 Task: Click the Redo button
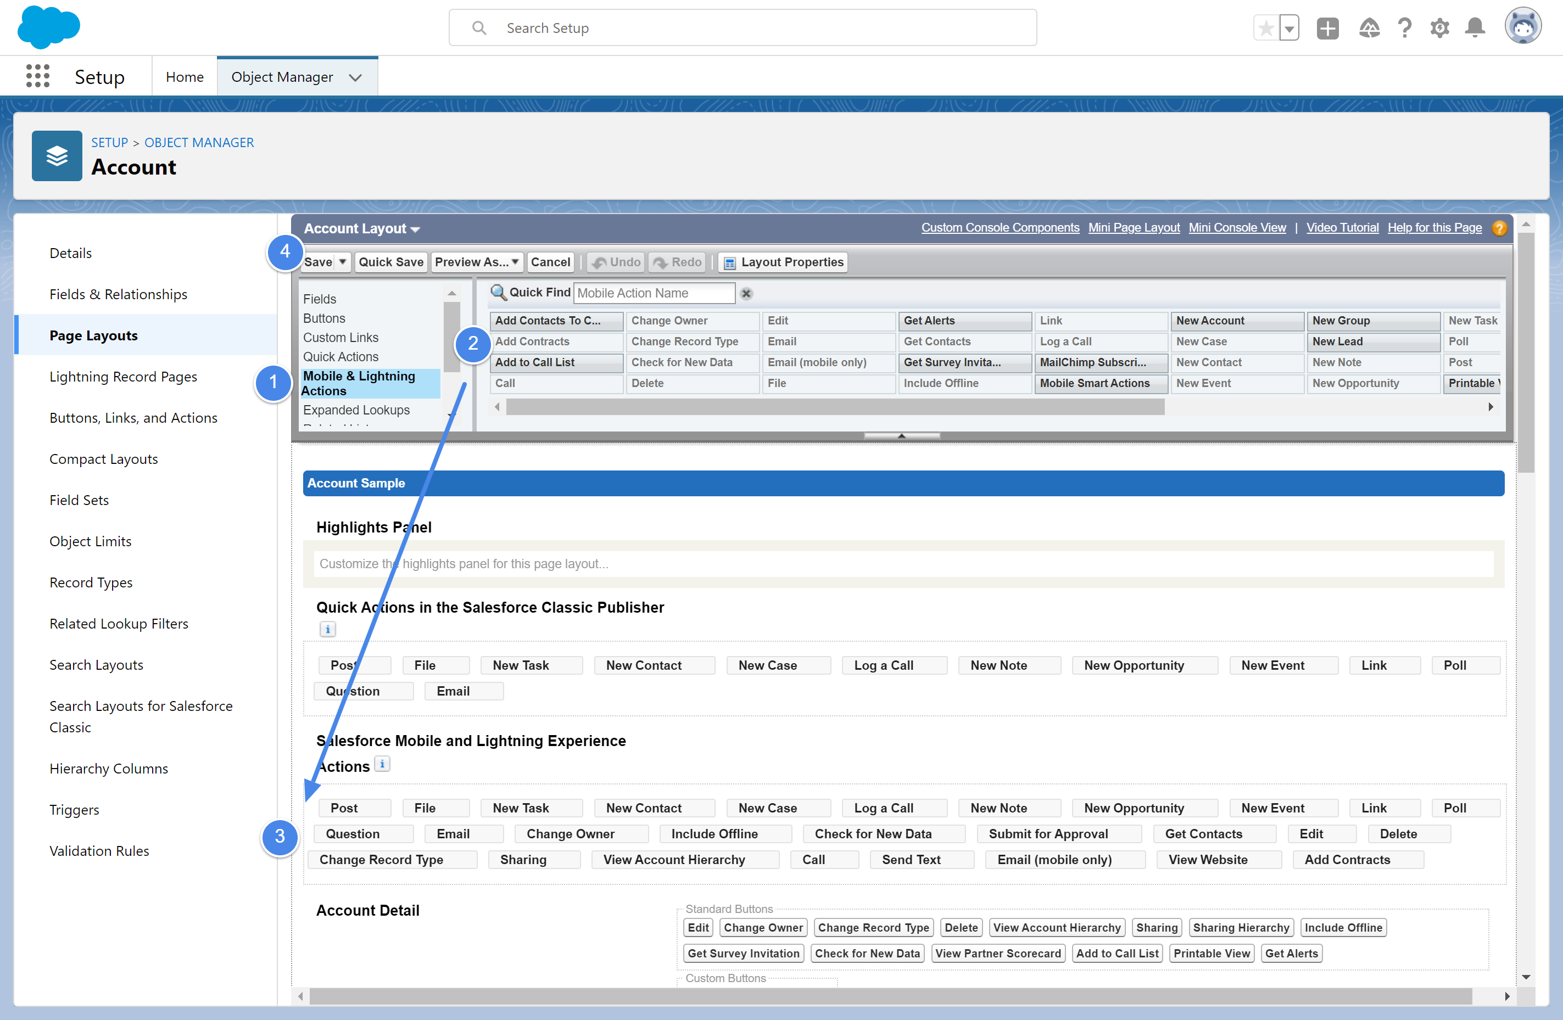coord(678,262)
